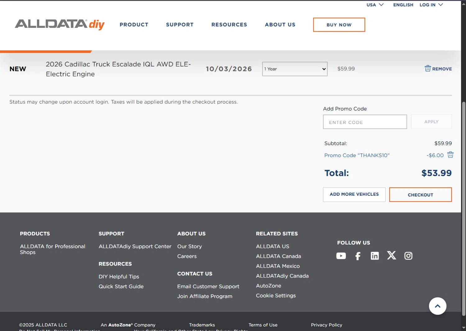Image resolution: width=466 pixels, height=331 pixels.
Task: Open the 1 Year subscription dropdown
Action: (x=295, y=69)
